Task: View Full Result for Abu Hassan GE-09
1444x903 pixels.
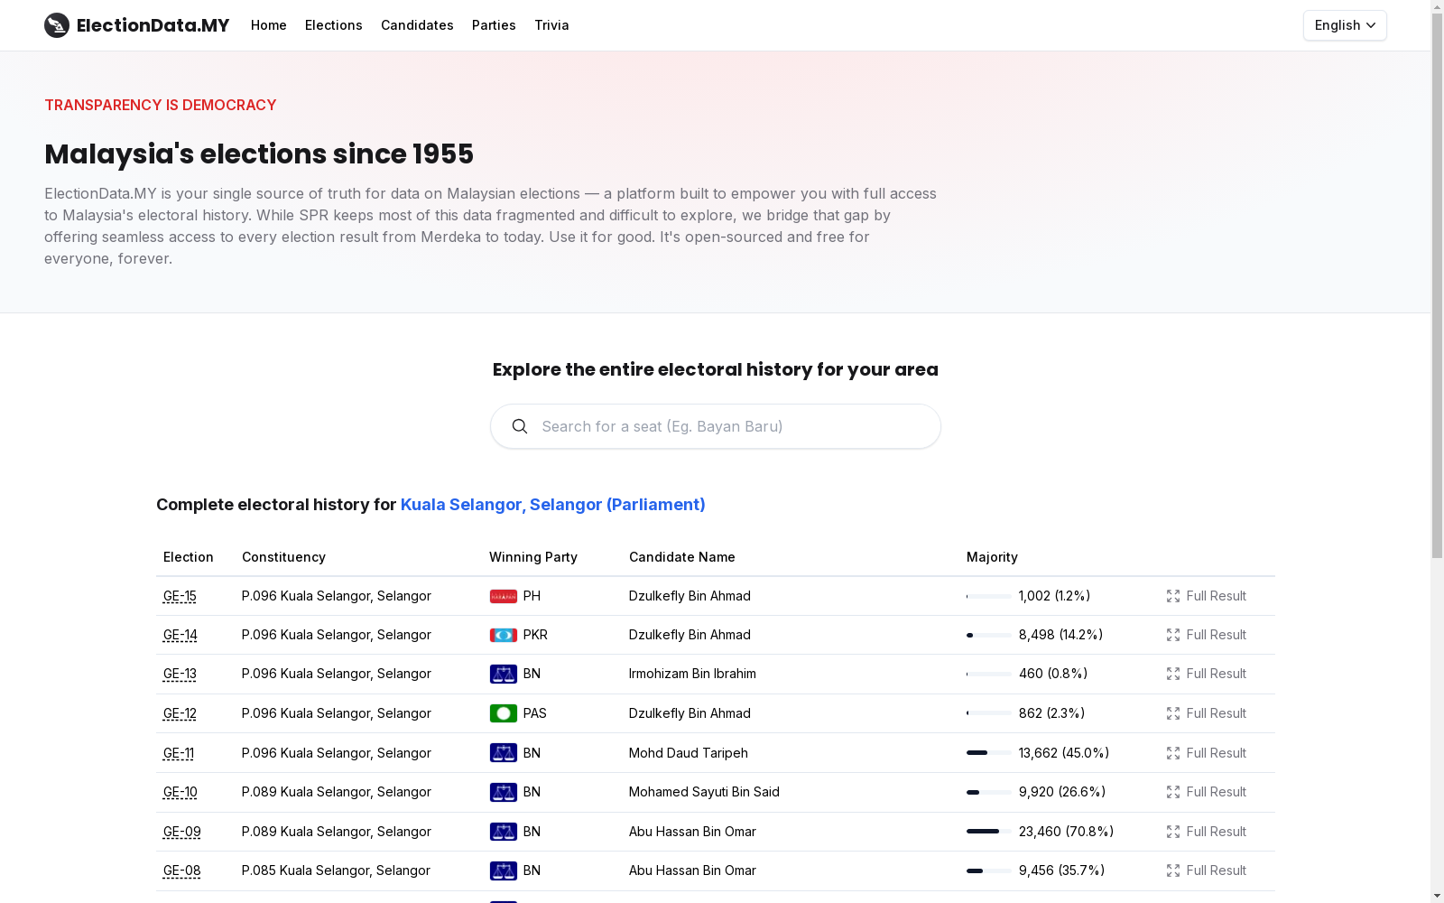Action: coord(1206,832)
